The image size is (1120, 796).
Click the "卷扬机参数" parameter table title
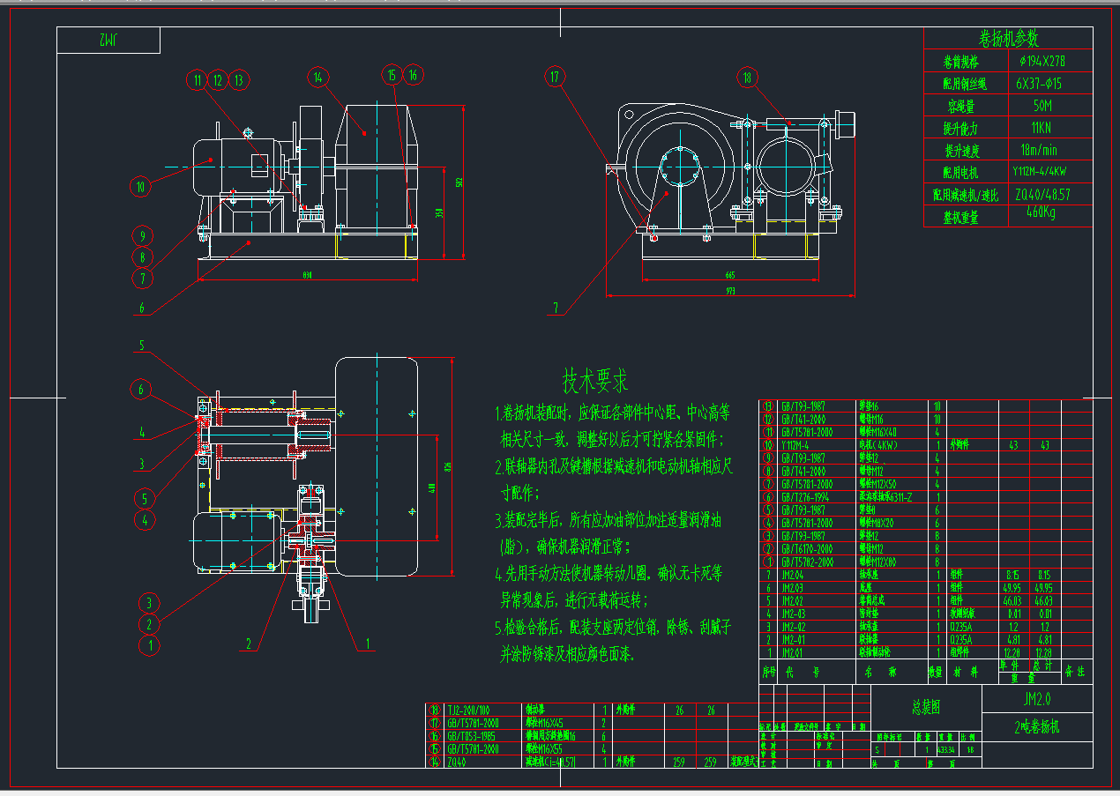[x=1009, y=39]
